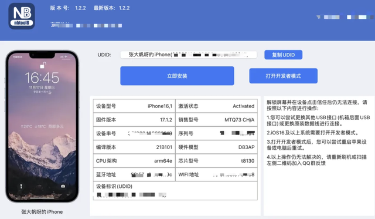Click the 设备串号 label

[x=106, y=133]
